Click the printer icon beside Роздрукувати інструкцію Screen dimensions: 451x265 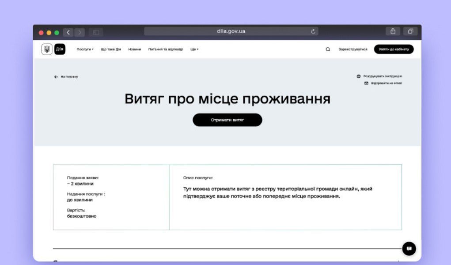click(359, 76)
